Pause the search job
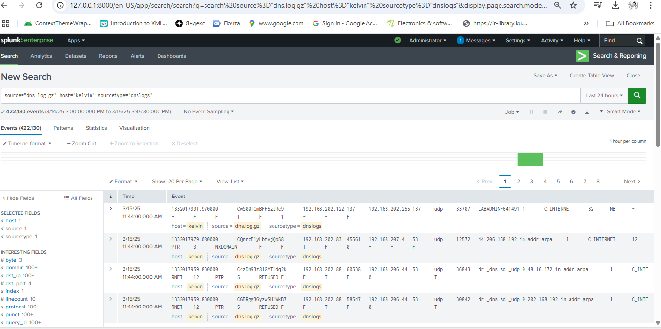 (531, 112)
